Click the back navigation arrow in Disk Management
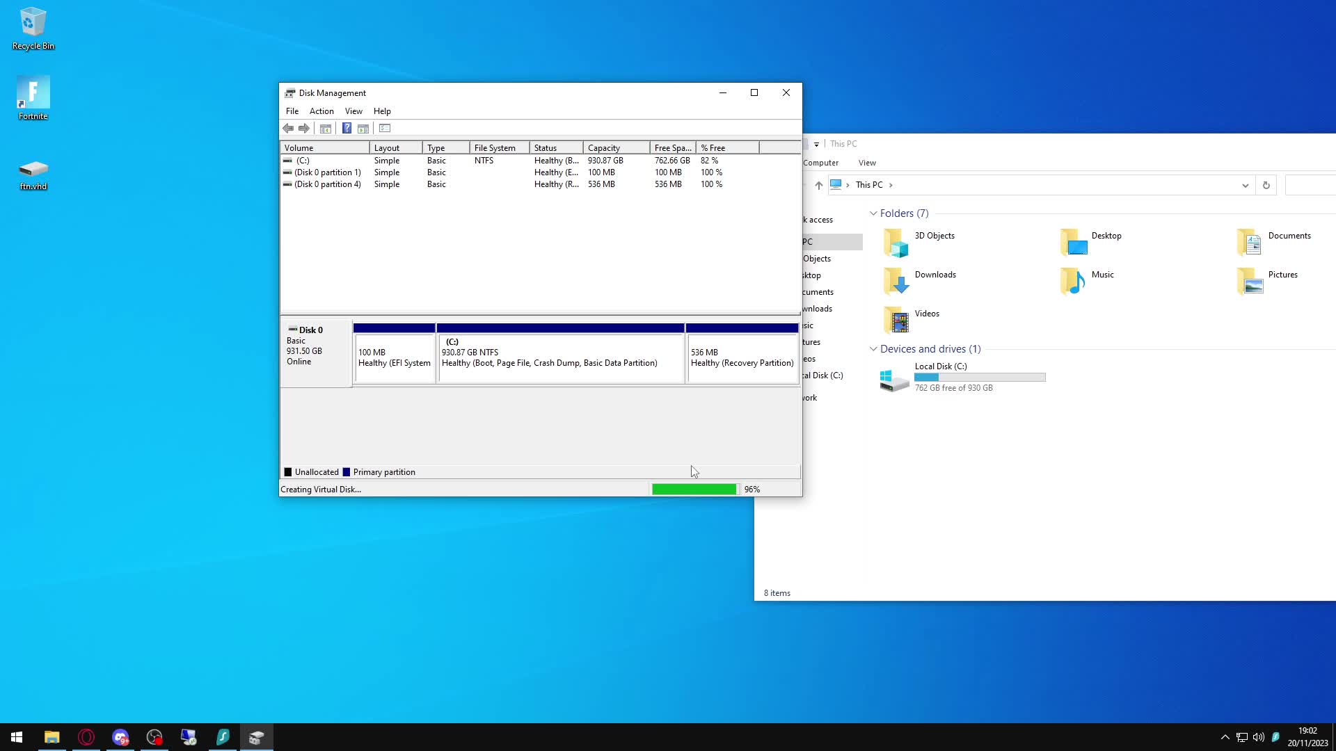Viewport: 1336px width, 751px height. 288,128
